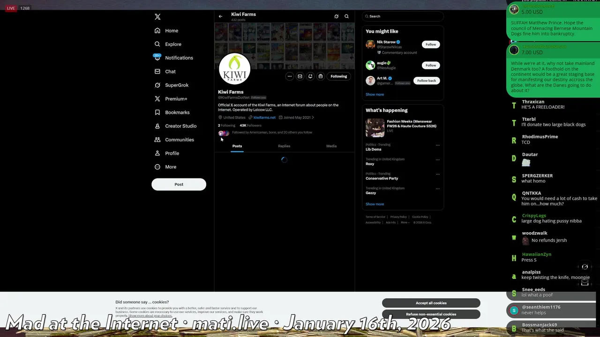The height and width of the screenshot is (337, 600).
Task: Show more trending topics
Action: point(375,204)
